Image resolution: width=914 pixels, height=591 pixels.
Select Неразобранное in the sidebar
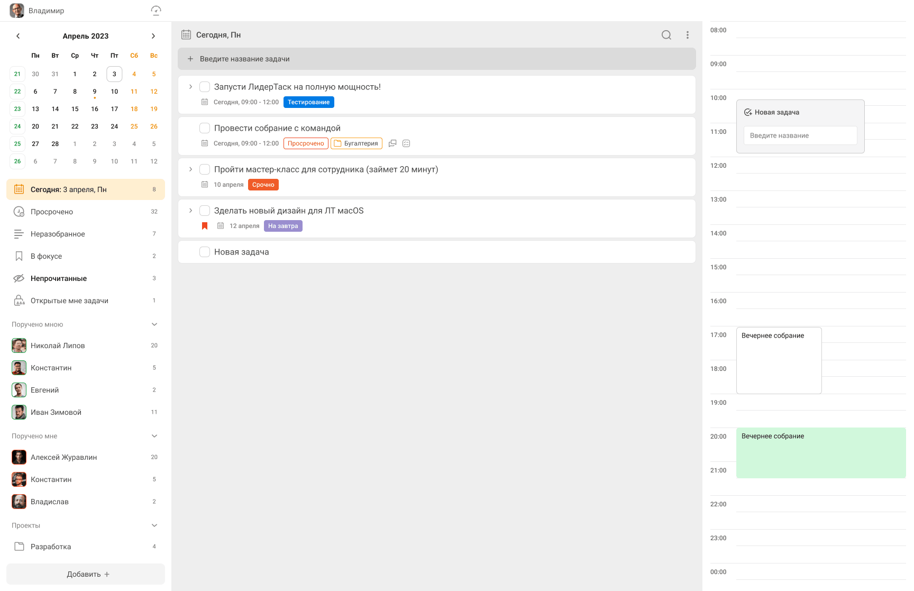click(x=58, y=234)
